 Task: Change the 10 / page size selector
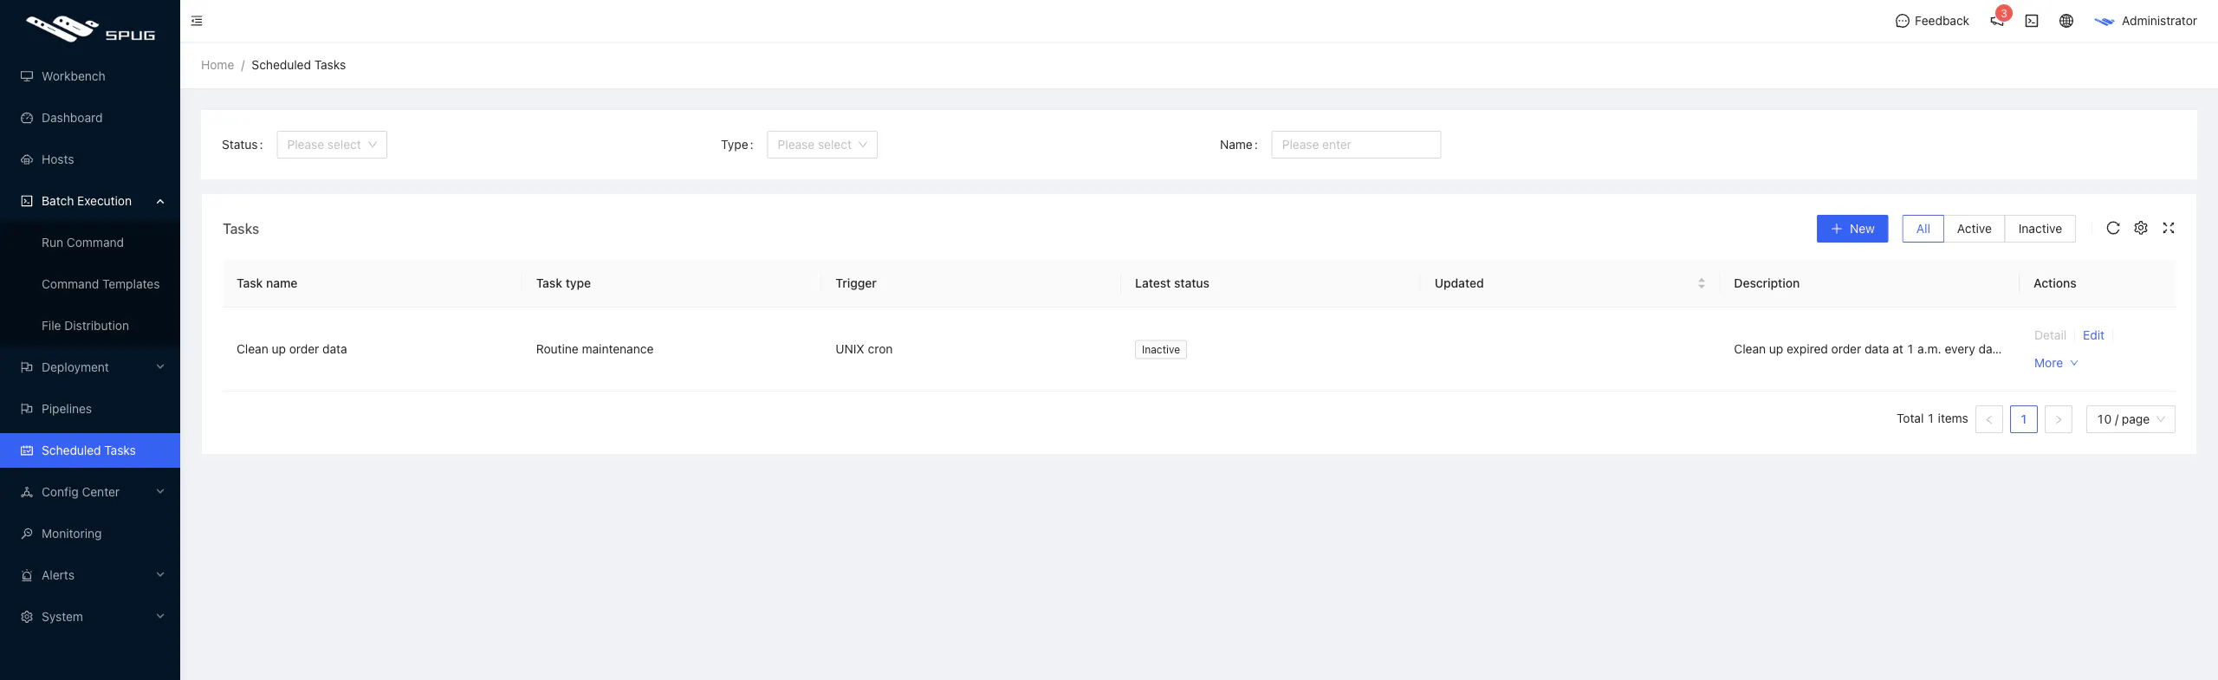[x=2130, y=419]
